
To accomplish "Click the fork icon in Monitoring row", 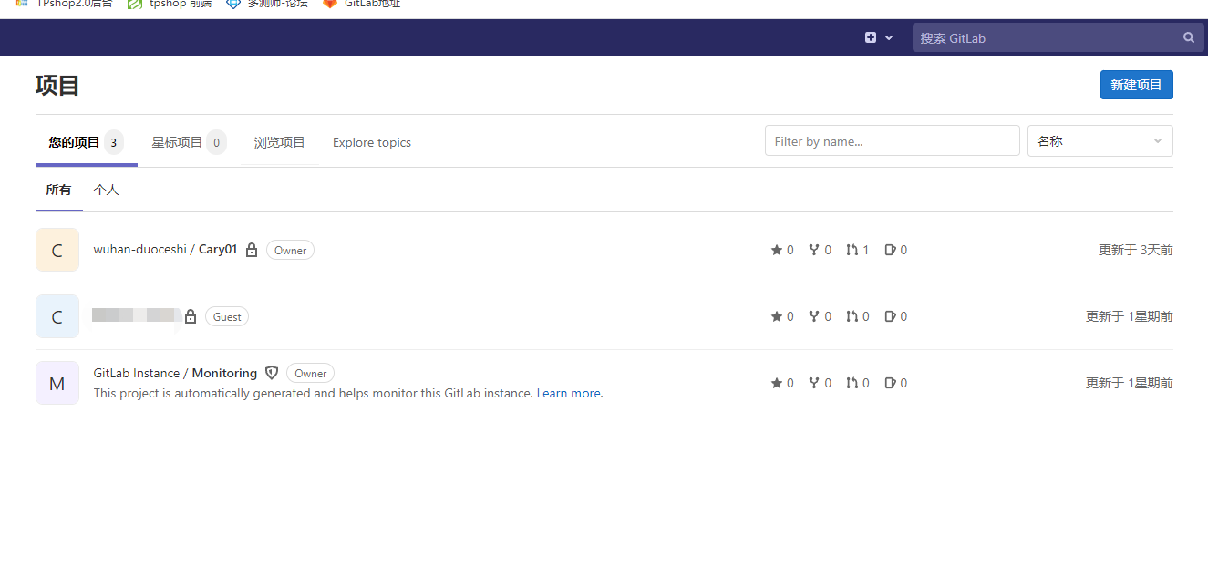I will point(814,383).
